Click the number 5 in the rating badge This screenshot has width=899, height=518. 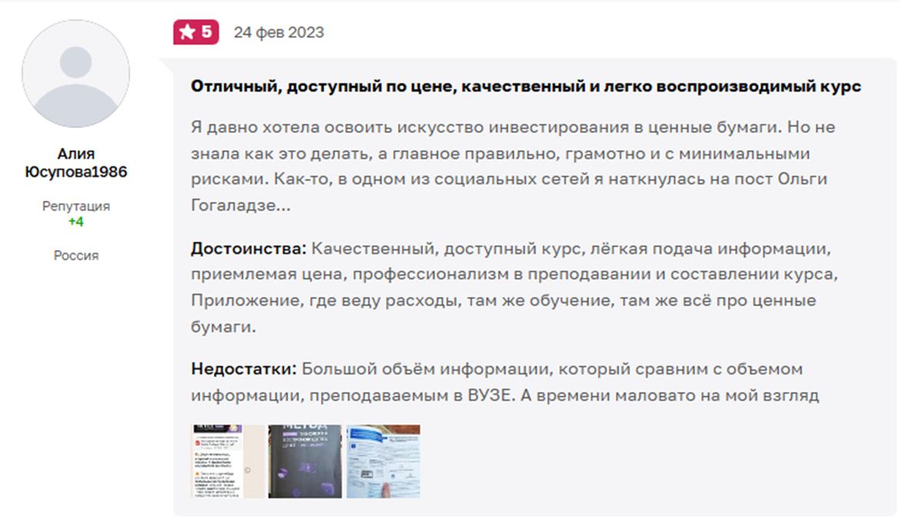[206, 32]
